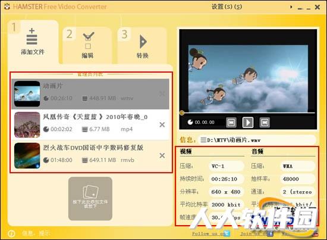Open the Follow us on Twitter link
The image size is (327, 240).
pyautogui.click(x=211, y=233)
